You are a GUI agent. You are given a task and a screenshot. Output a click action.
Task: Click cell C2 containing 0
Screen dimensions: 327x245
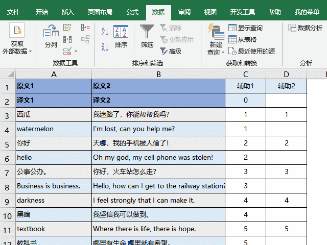pos(246,101)
